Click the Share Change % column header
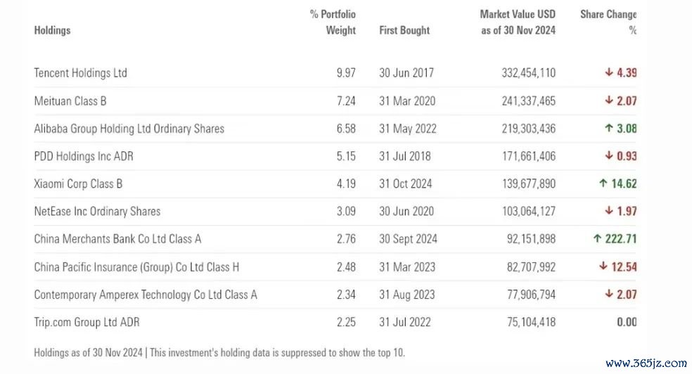This screenshot has width=692, height=374. tap(608, 22)
